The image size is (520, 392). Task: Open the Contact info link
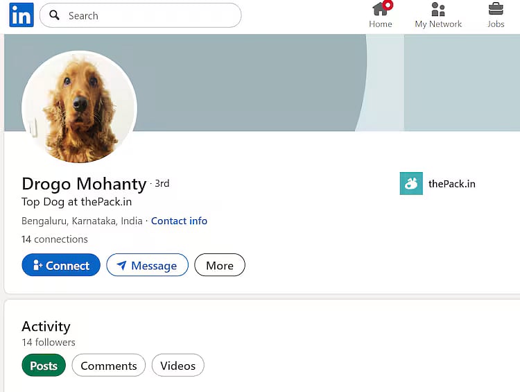(179, 221)
